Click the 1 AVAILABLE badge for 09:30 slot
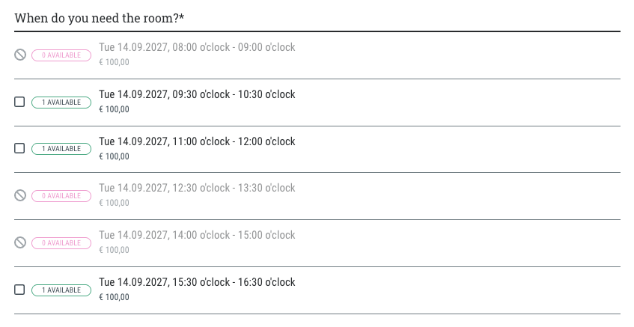The height and width of the screenshot is (327, 634). pyautogui.click(x=61, y=102)
